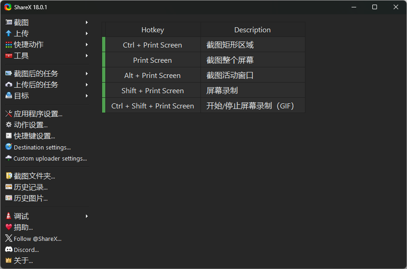
Task: Click the ShareX logo in title bar
Action: pos(8,7)
